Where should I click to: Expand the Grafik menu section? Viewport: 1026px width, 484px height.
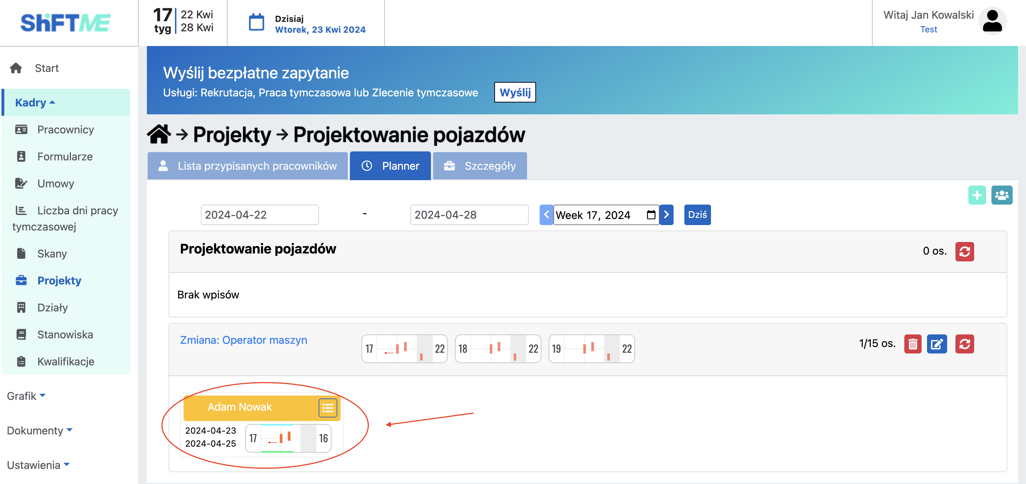26,396
